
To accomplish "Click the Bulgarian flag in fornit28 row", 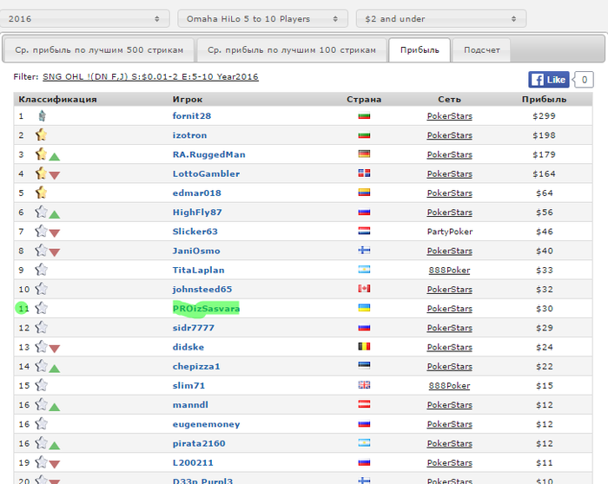I will [x=364, y=115].
